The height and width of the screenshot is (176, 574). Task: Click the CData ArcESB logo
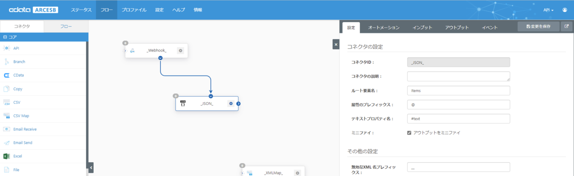[33, 10]
